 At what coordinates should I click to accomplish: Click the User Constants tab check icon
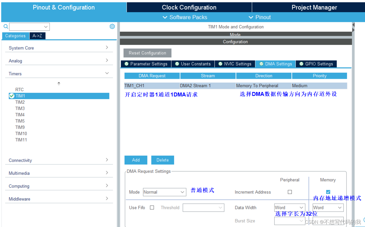(177, 64)
